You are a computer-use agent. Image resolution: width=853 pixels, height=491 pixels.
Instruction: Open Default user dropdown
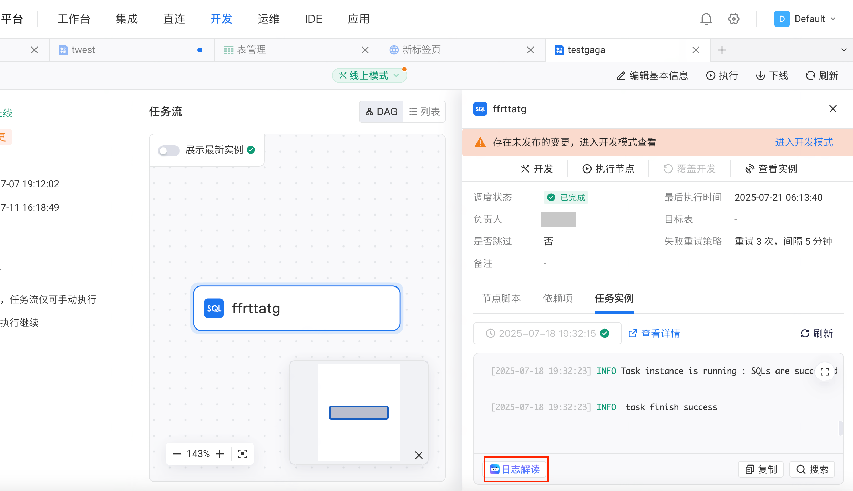click(x=805, y=19)
